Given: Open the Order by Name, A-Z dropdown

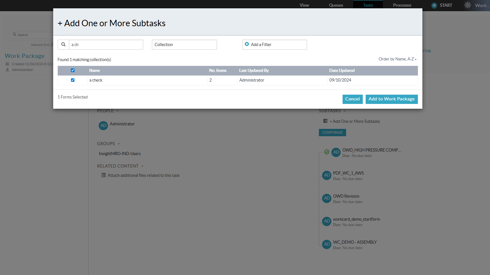Looking at the screenshot, I should point(397,59).
